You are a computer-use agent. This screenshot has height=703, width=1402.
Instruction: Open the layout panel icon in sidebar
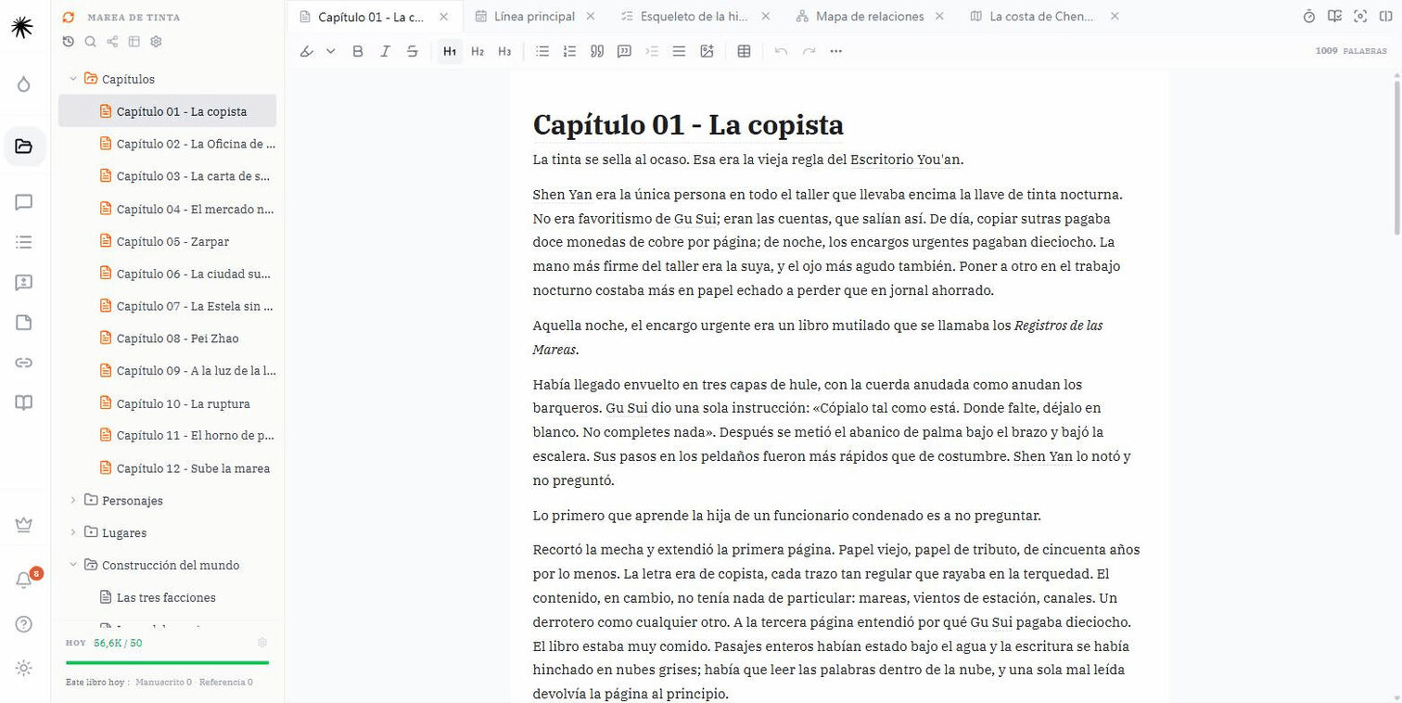coord(134,41)
